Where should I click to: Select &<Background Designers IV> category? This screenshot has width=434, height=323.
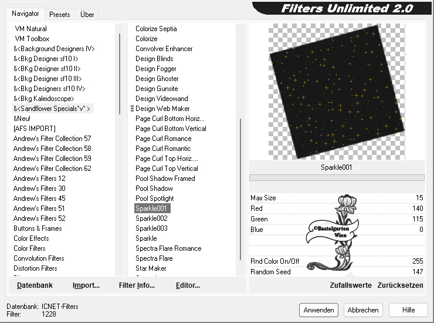tap(54, 49)
